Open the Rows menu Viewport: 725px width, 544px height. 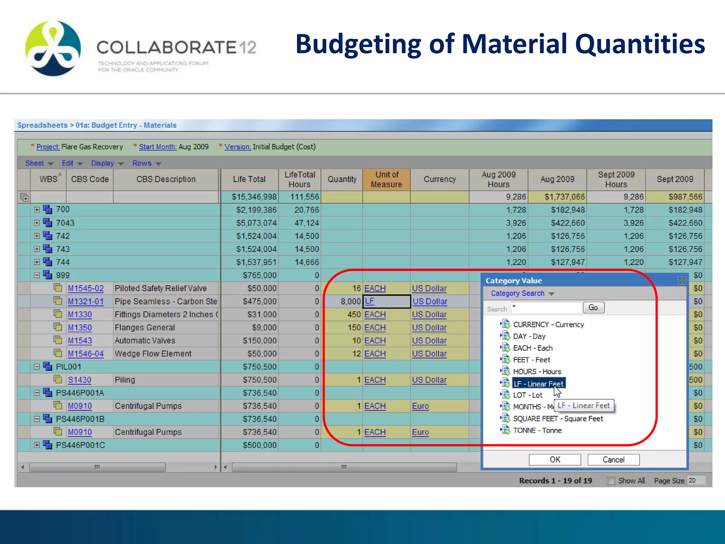click(147, 163)
